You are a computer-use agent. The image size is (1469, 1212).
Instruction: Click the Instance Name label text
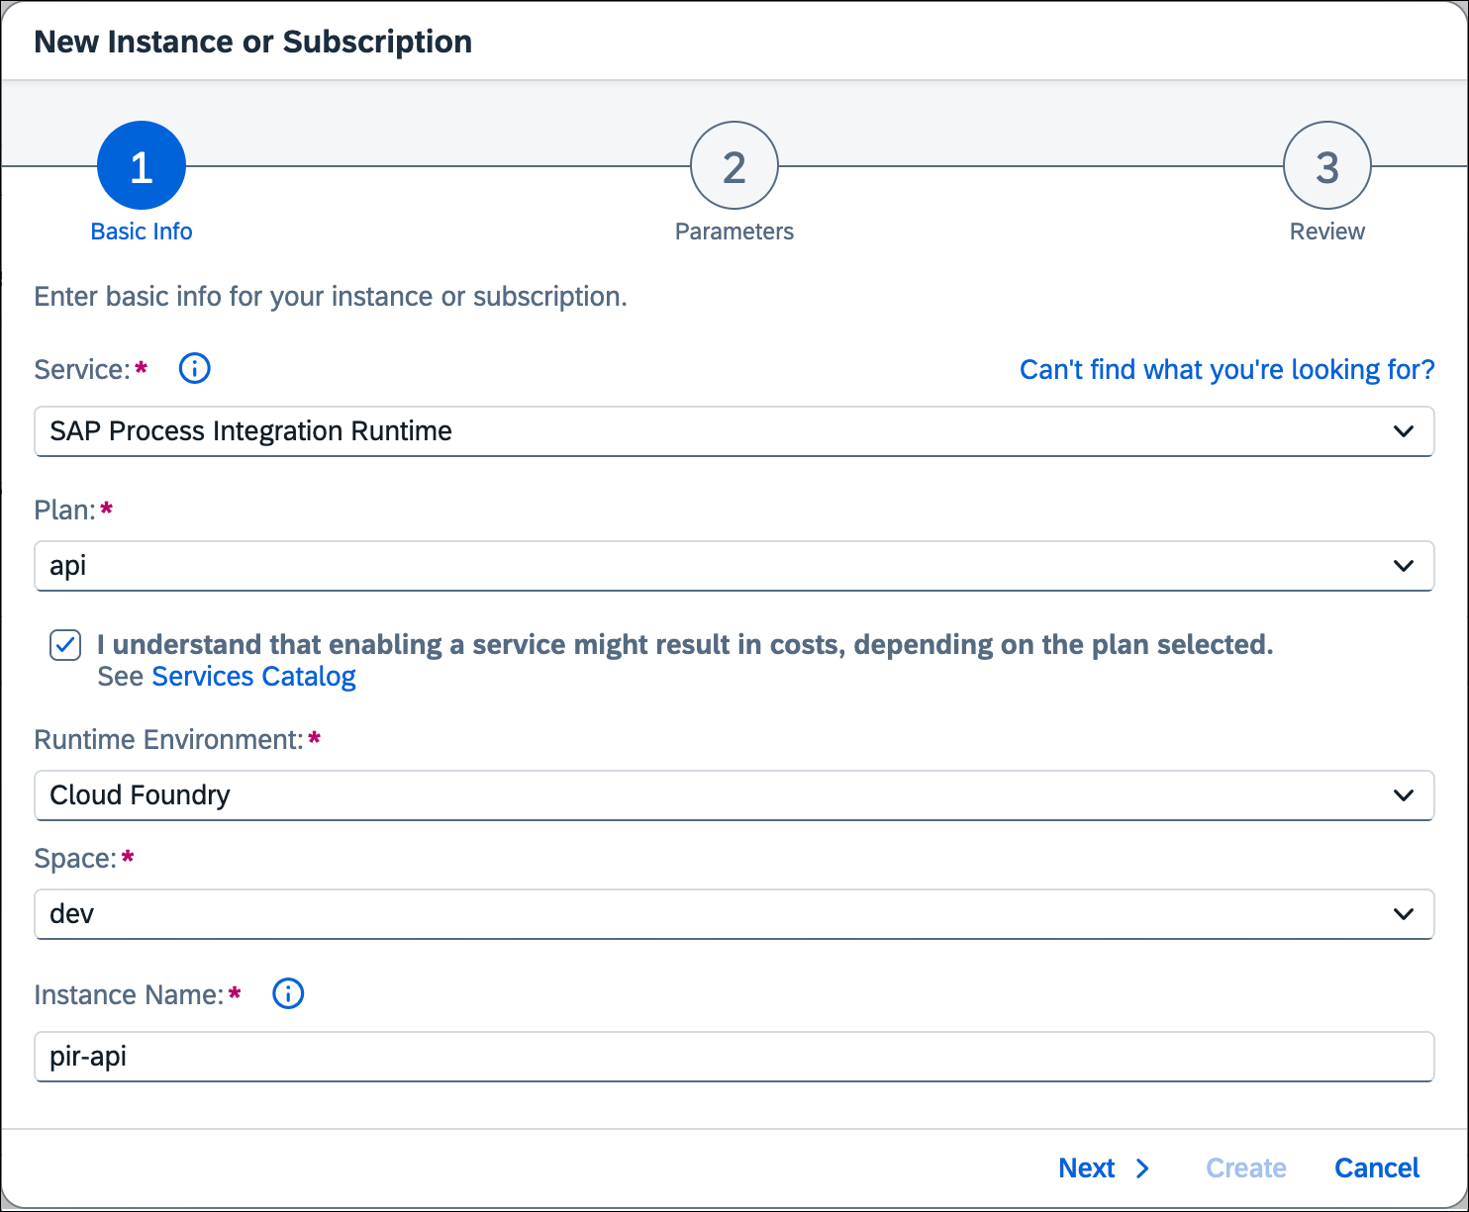tap(129, 994)
